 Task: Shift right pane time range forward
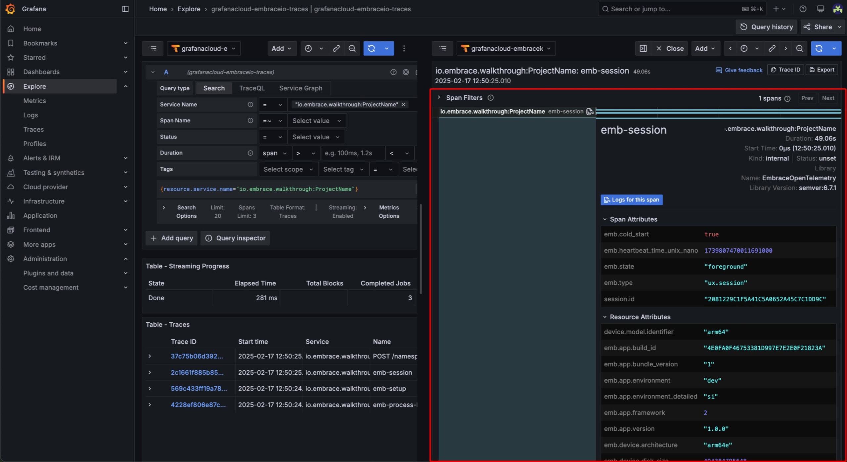click(786, 49)
